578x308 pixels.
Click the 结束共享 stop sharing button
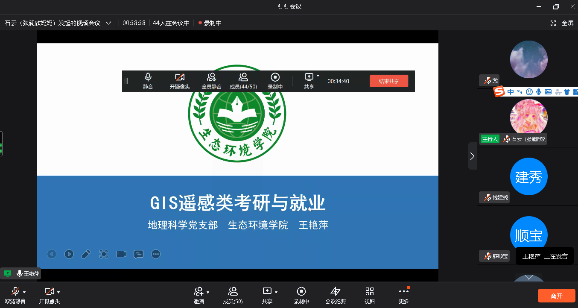388,81
